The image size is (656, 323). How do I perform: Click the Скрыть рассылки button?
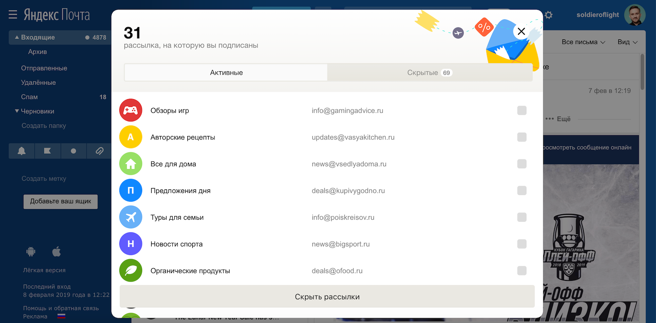click(327, 296)
